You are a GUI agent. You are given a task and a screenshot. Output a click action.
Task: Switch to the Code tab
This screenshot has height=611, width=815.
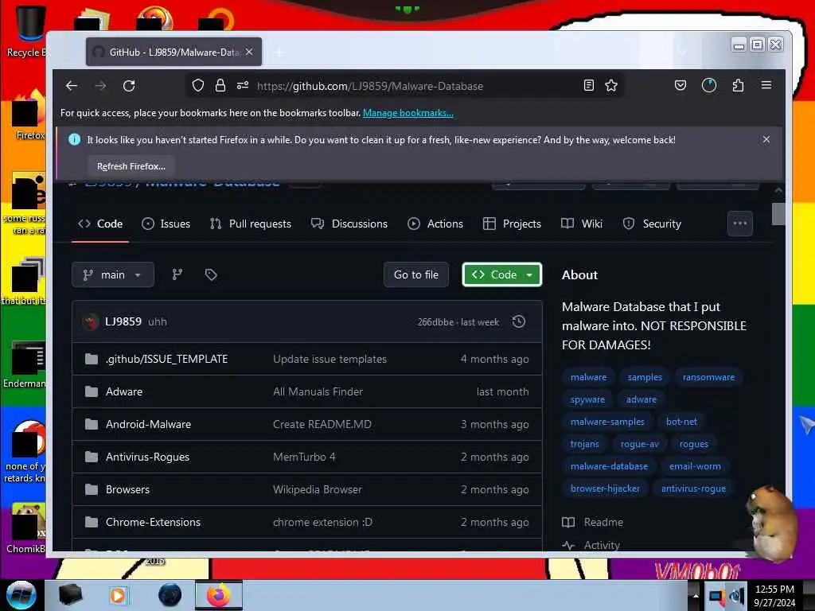(x=100, y=224)
